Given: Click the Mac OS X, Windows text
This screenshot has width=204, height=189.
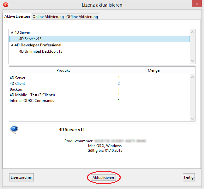Looking at the screenshot, I should [105, 146].
